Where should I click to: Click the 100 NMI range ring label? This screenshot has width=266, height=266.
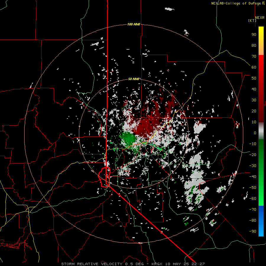coord(134,25)
